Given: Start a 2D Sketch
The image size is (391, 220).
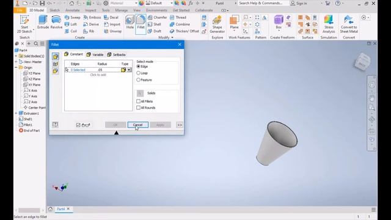Looking at the screenshot, I should click(24, 24).
